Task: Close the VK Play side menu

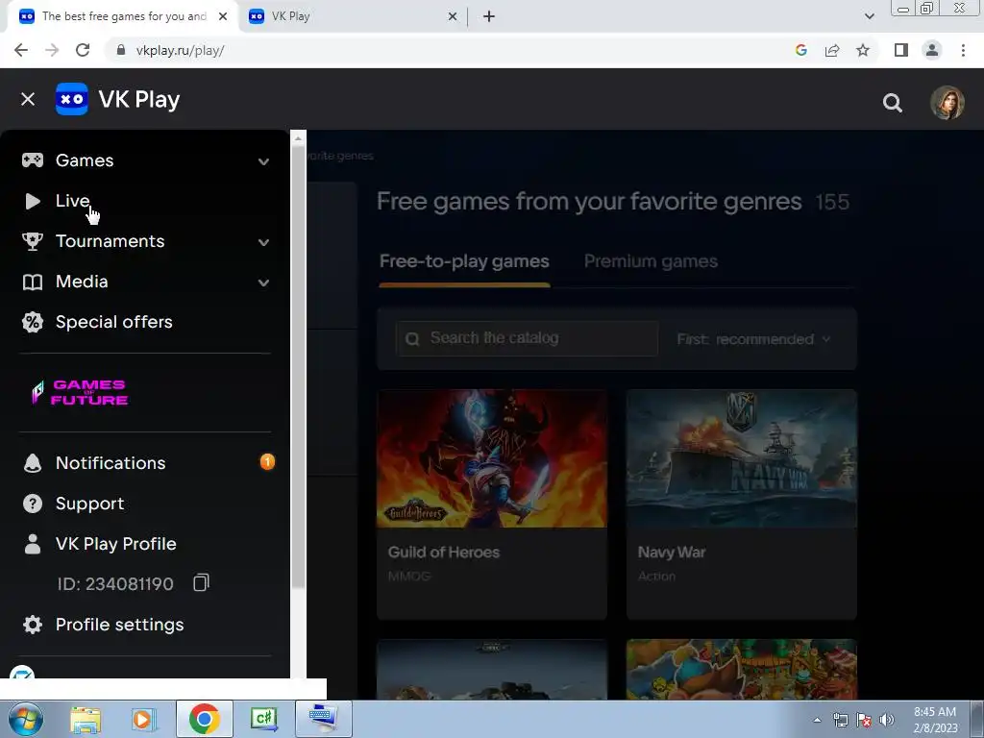Action: (x=28, y=99)
